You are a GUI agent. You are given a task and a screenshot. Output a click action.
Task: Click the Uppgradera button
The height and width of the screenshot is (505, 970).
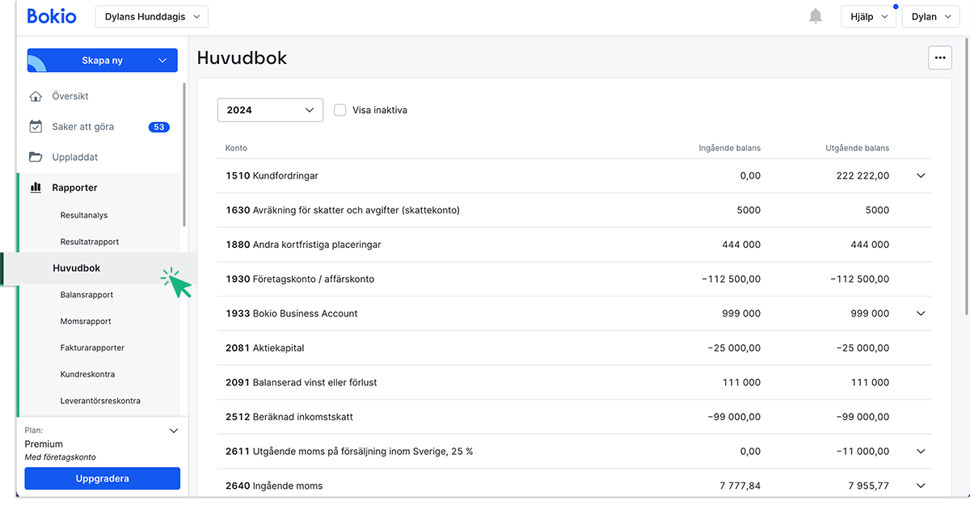pyautogui.click(x=102, y=478)
